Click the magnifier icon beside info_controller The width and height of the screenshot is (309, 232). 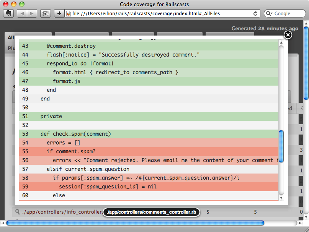tap(18, 212)
